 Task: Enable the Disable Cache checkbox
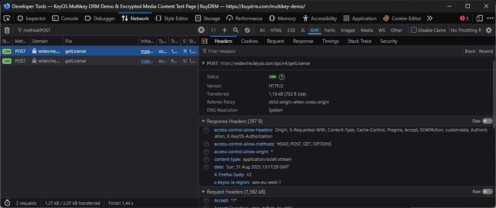coord(414,30)
